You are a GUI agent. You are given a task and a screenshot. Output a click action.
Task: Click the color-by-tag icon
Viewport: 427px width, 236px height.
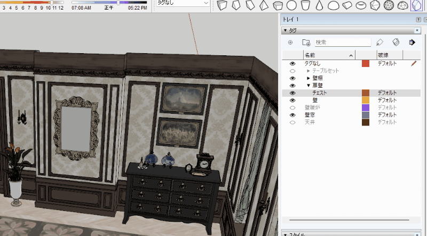pyautogui.click(x=396, y=43)
